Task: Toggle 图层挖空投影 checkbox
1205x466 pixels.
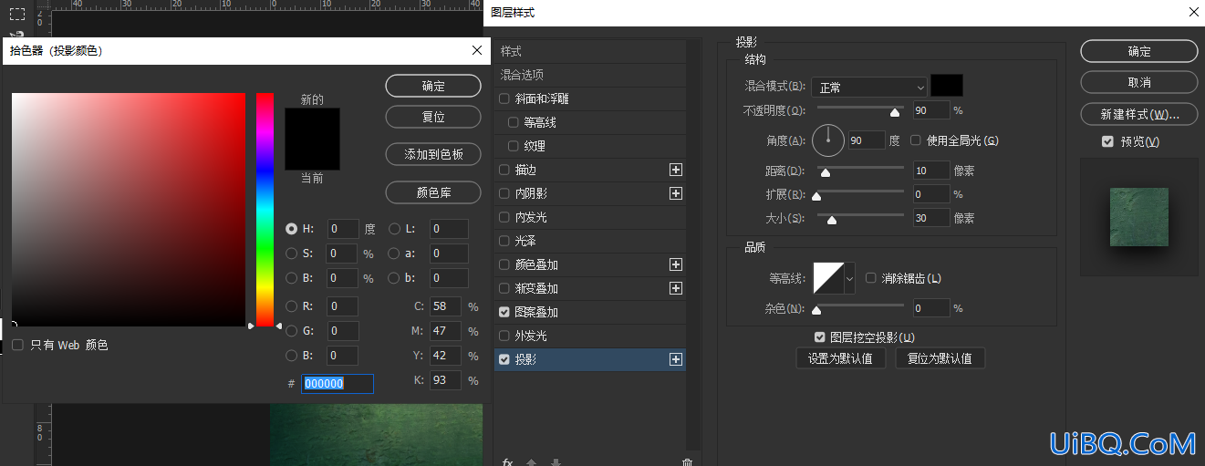Action: 820,337
